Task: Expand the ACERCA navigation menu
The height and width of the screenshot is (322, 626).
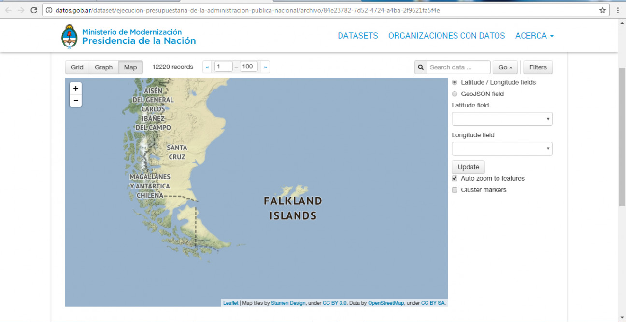Action: pyautogui.click(x=534, y=36)
